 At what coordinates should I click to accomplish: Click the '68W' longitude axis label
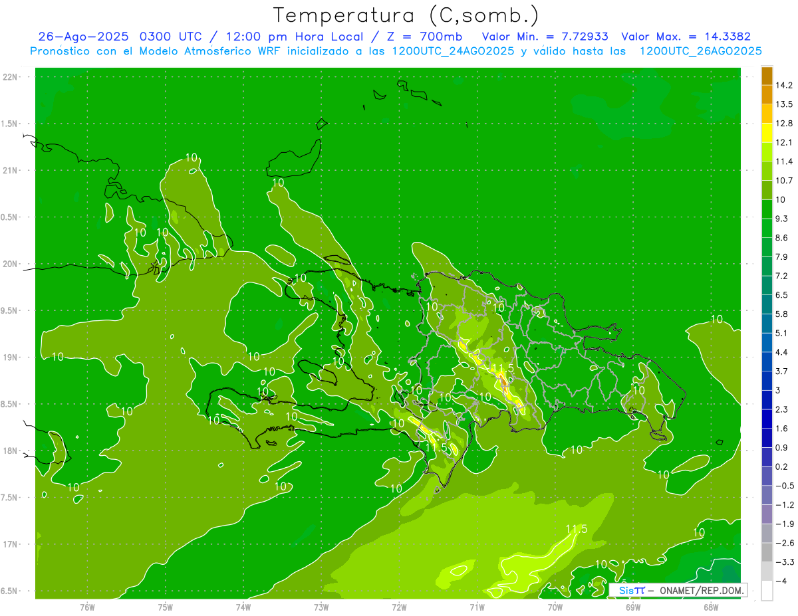[711, 607]
